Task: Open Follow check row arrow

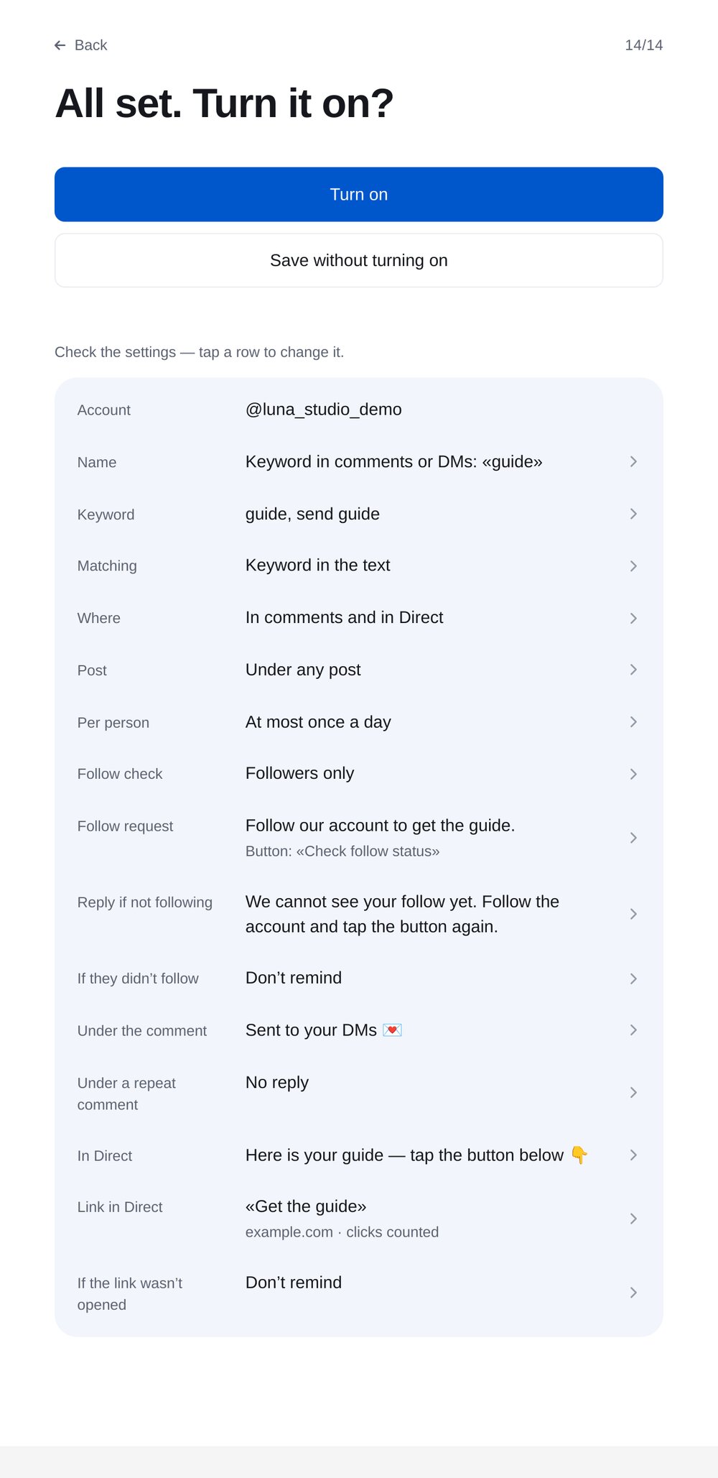Action: pos(633,774)
